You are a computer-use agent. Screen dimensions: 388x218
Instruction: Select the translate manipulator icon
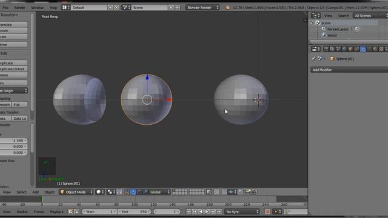[x=133, y=192]
